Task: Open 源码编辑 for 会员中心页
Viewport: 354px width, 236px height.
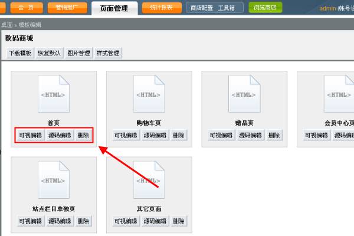Action: click(x=343, y=135)
